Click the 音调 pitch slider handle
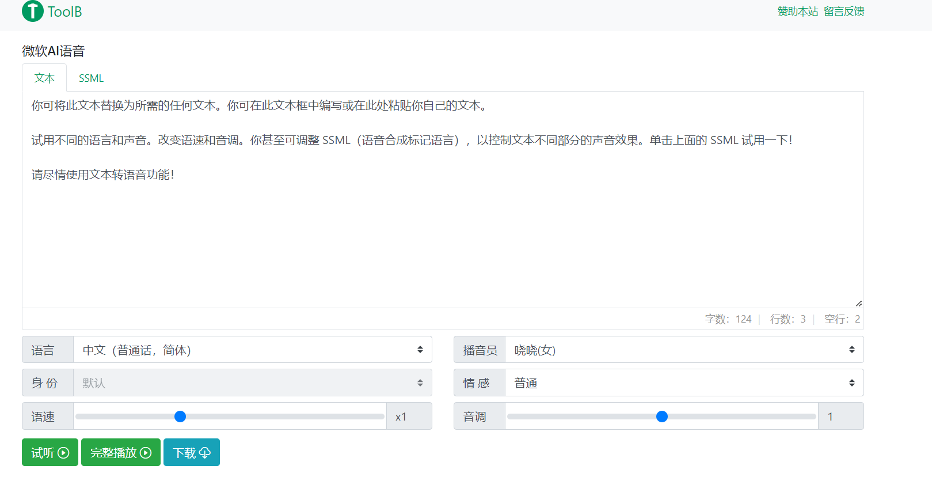The width and height of the screenshot is (932, 477). pyautogui.click(x=662, y=417)
